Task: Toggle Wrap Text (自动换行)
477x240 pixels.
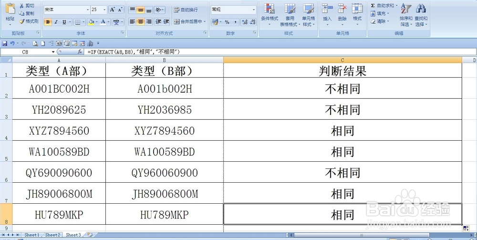Action: click(x=186, y=10)
